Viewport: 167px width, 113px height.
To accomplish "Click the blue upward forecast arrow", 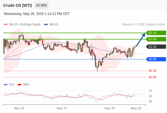I will tap(141, 40).
